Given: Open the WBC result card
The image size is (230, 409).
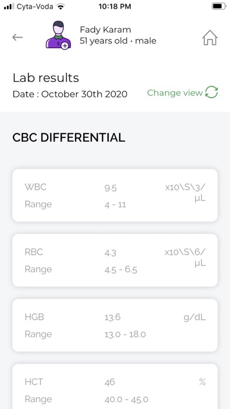Looking at the screenshot, I should click(115, 195).
